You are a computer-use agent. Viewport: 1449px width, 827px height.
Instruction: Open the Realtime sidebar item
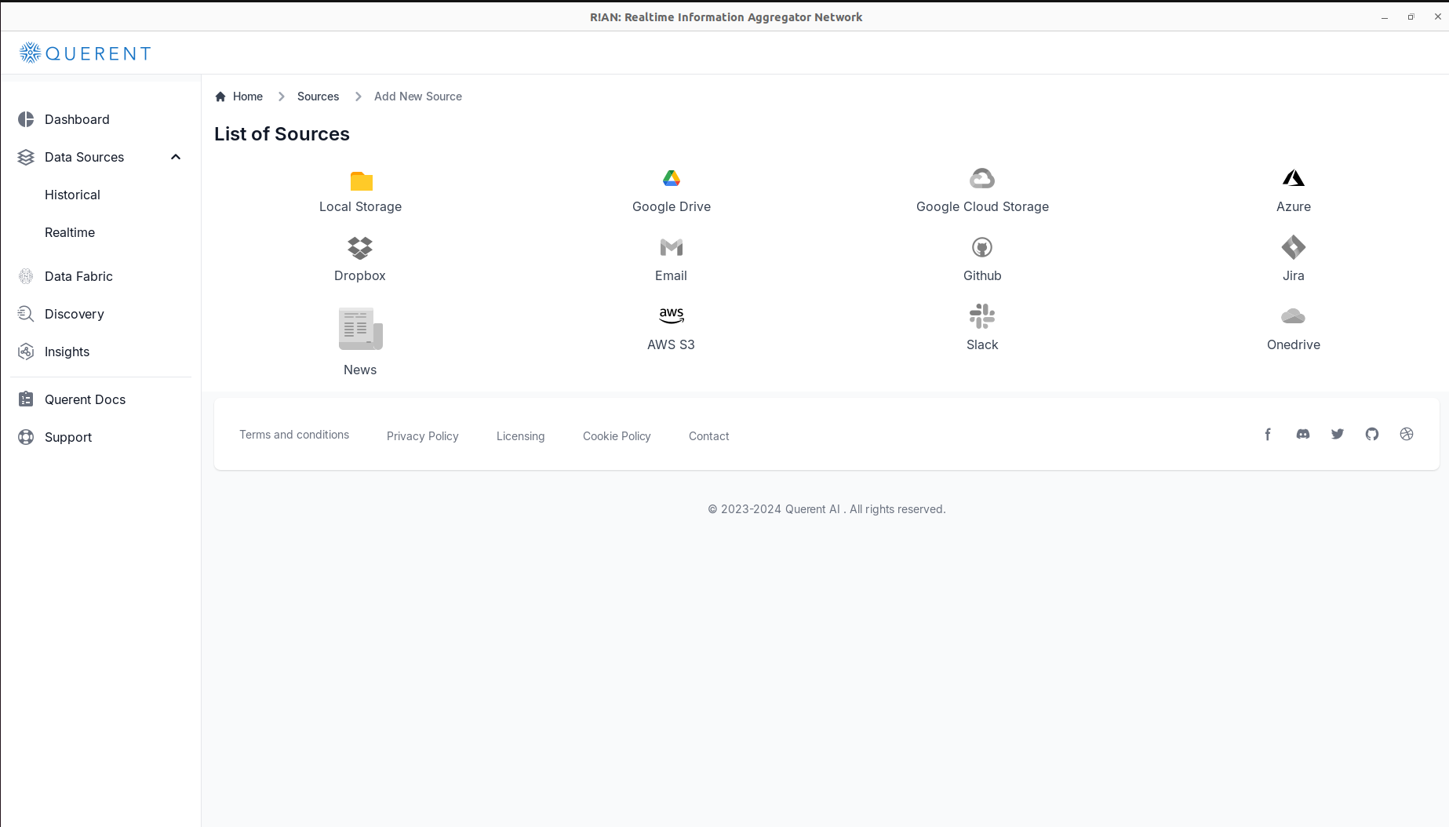(70, 232)
